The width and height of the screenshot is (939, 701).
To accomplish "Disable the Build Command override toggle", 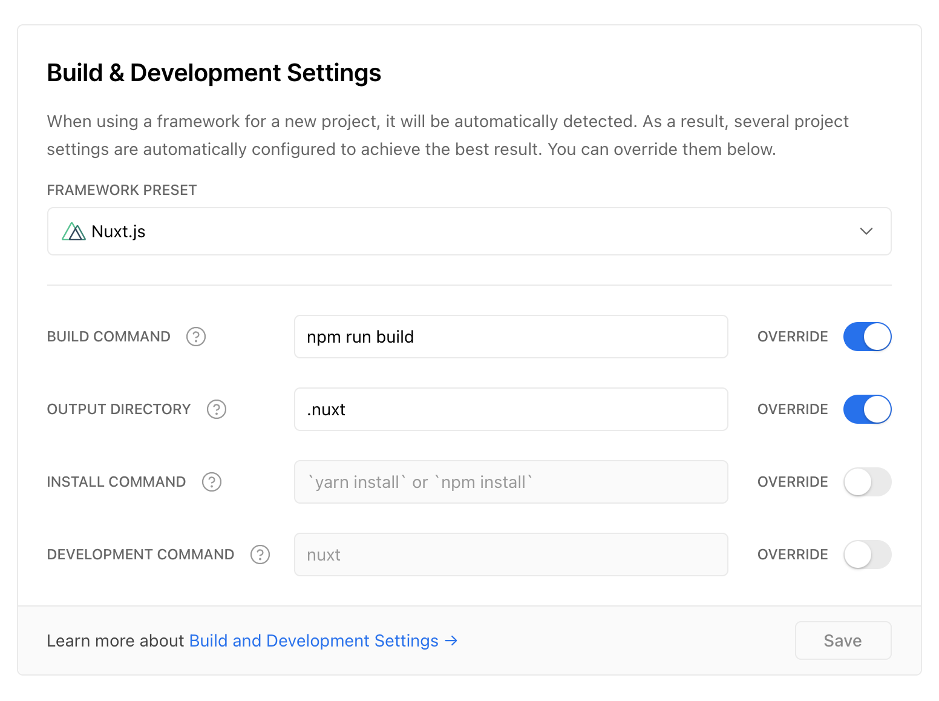I will pos(867,337).
